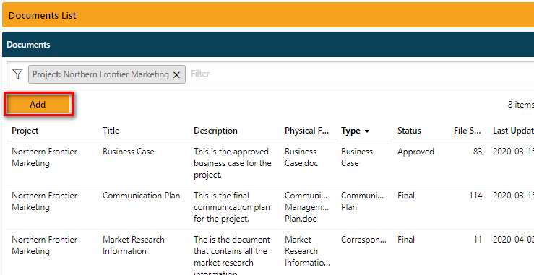Click the market research document description

coord(232,255)
